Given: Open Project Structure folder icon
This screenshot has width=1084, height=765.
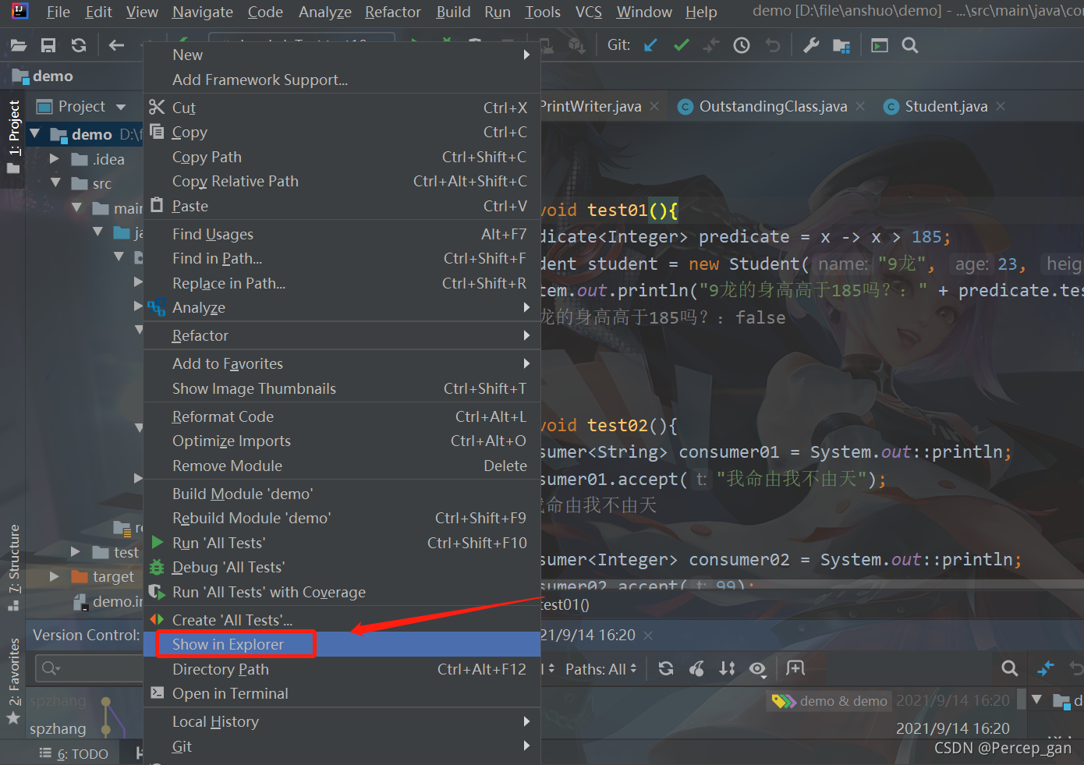Looking at the screenshot, I should [841, 45].
